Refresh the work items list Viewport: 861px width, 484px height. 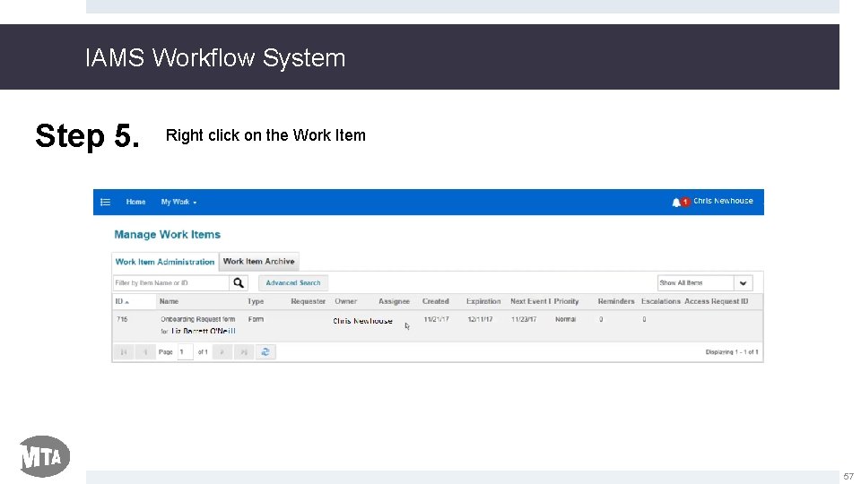(x=265, y=351)
